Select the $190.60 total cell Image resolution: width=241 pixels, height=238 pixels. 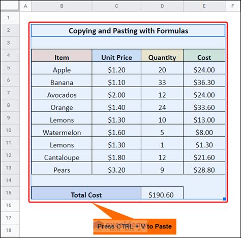[x=162, y=193]
